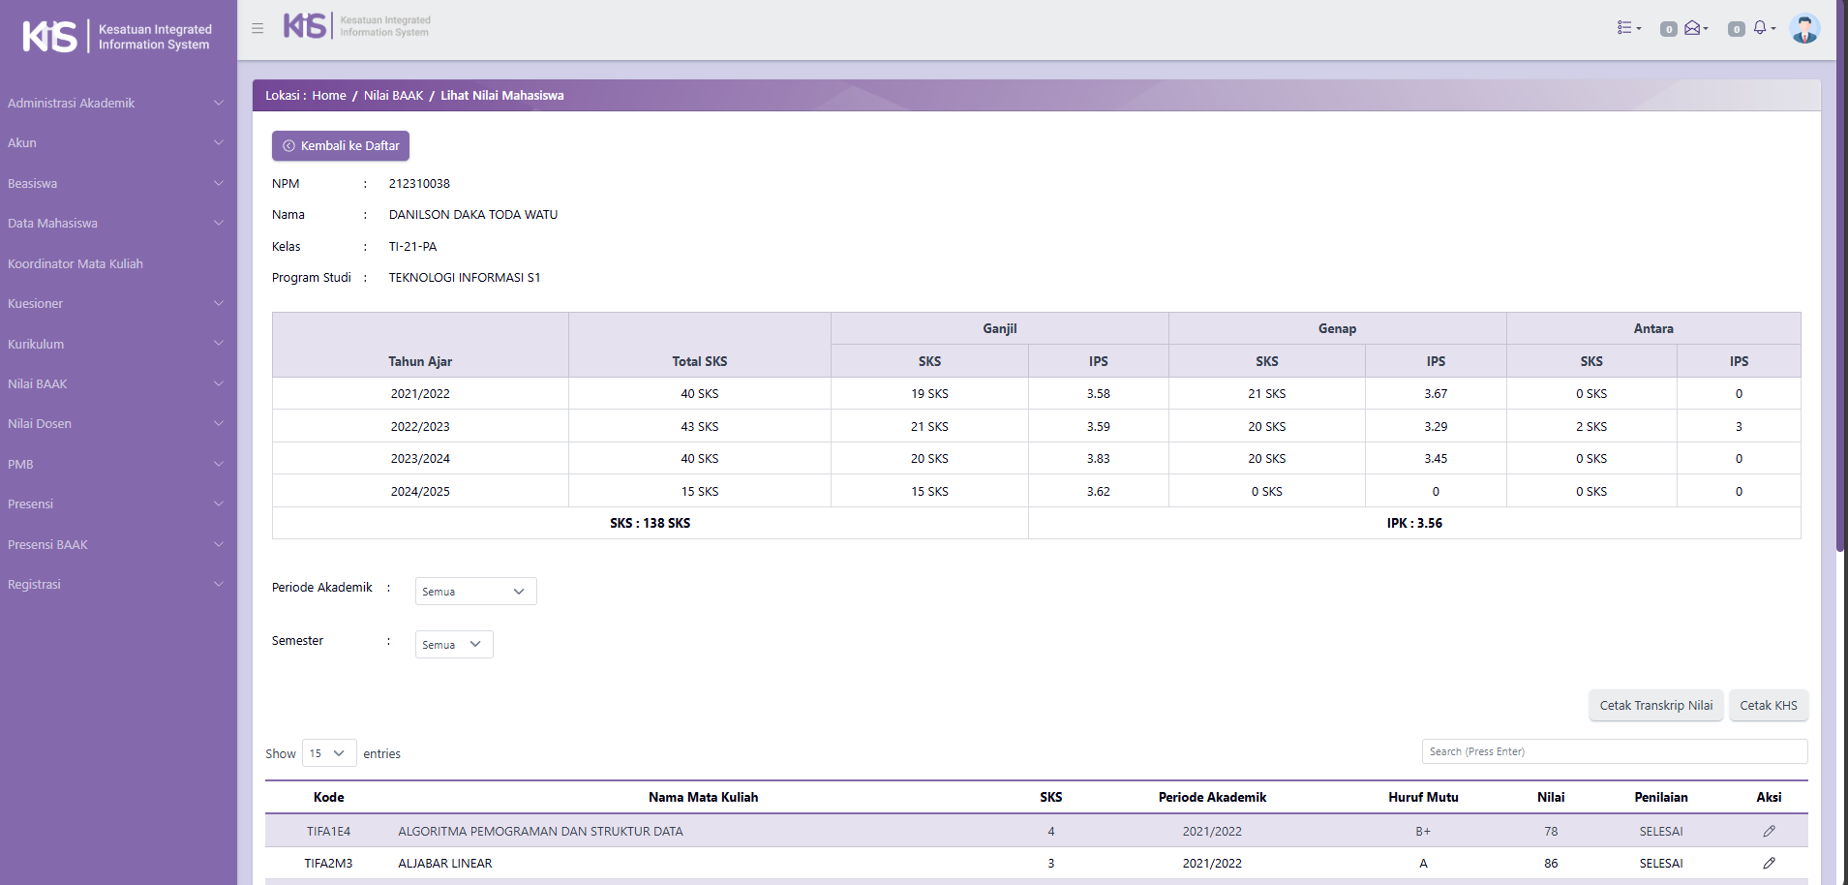
Task: Click Cetak Transkrip Nilai button
Action: [x=1655, y=705]
